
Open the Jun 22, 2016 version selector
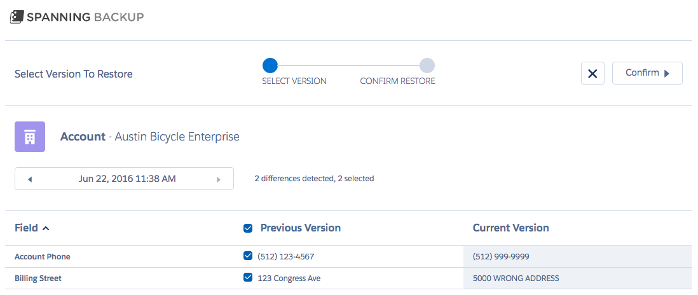pyautogui.click(x=124, y=179)
